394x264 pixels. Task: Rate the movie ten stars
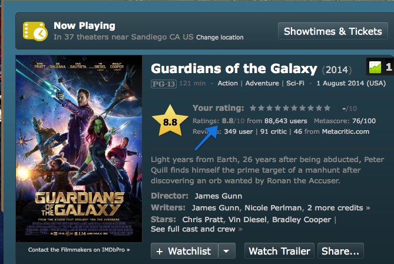[x=327, y=108]
